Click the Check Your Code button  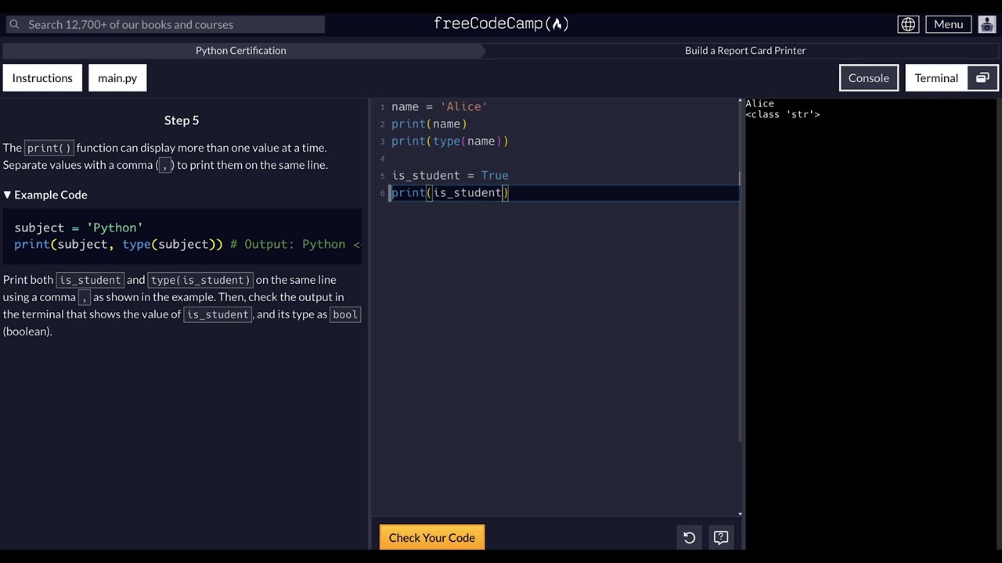tap(432, 537)
